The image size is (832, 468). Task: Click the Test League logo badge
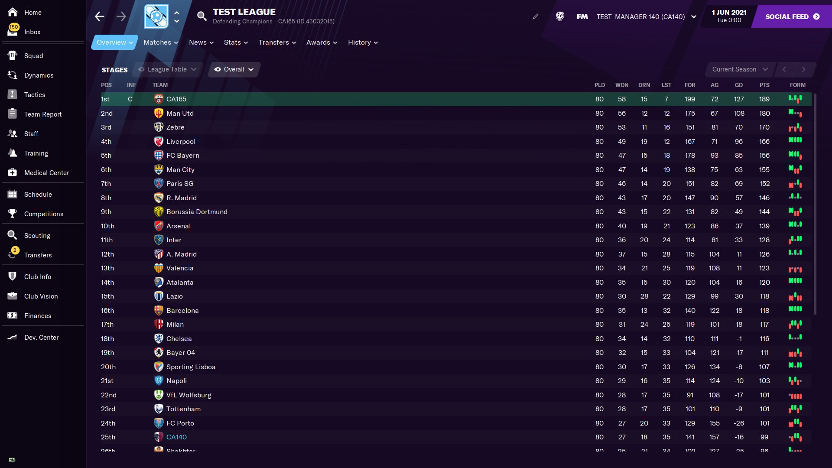156,16
